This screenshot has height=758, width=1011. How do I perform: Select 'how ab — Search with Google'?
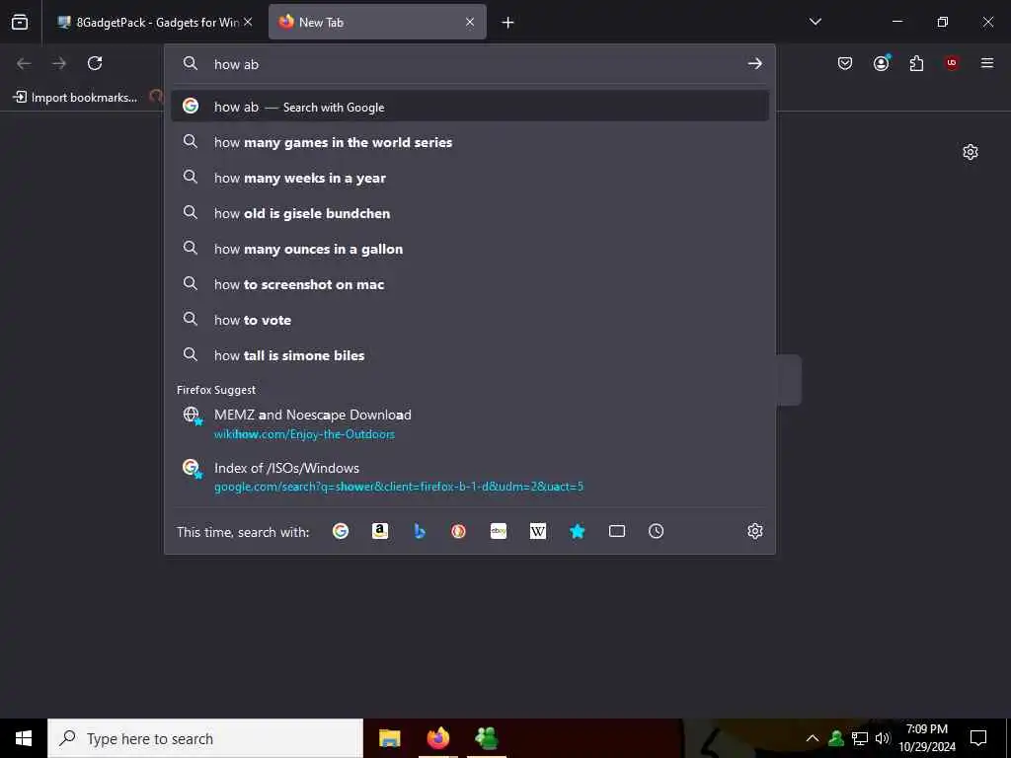click(x=470, y=107)
